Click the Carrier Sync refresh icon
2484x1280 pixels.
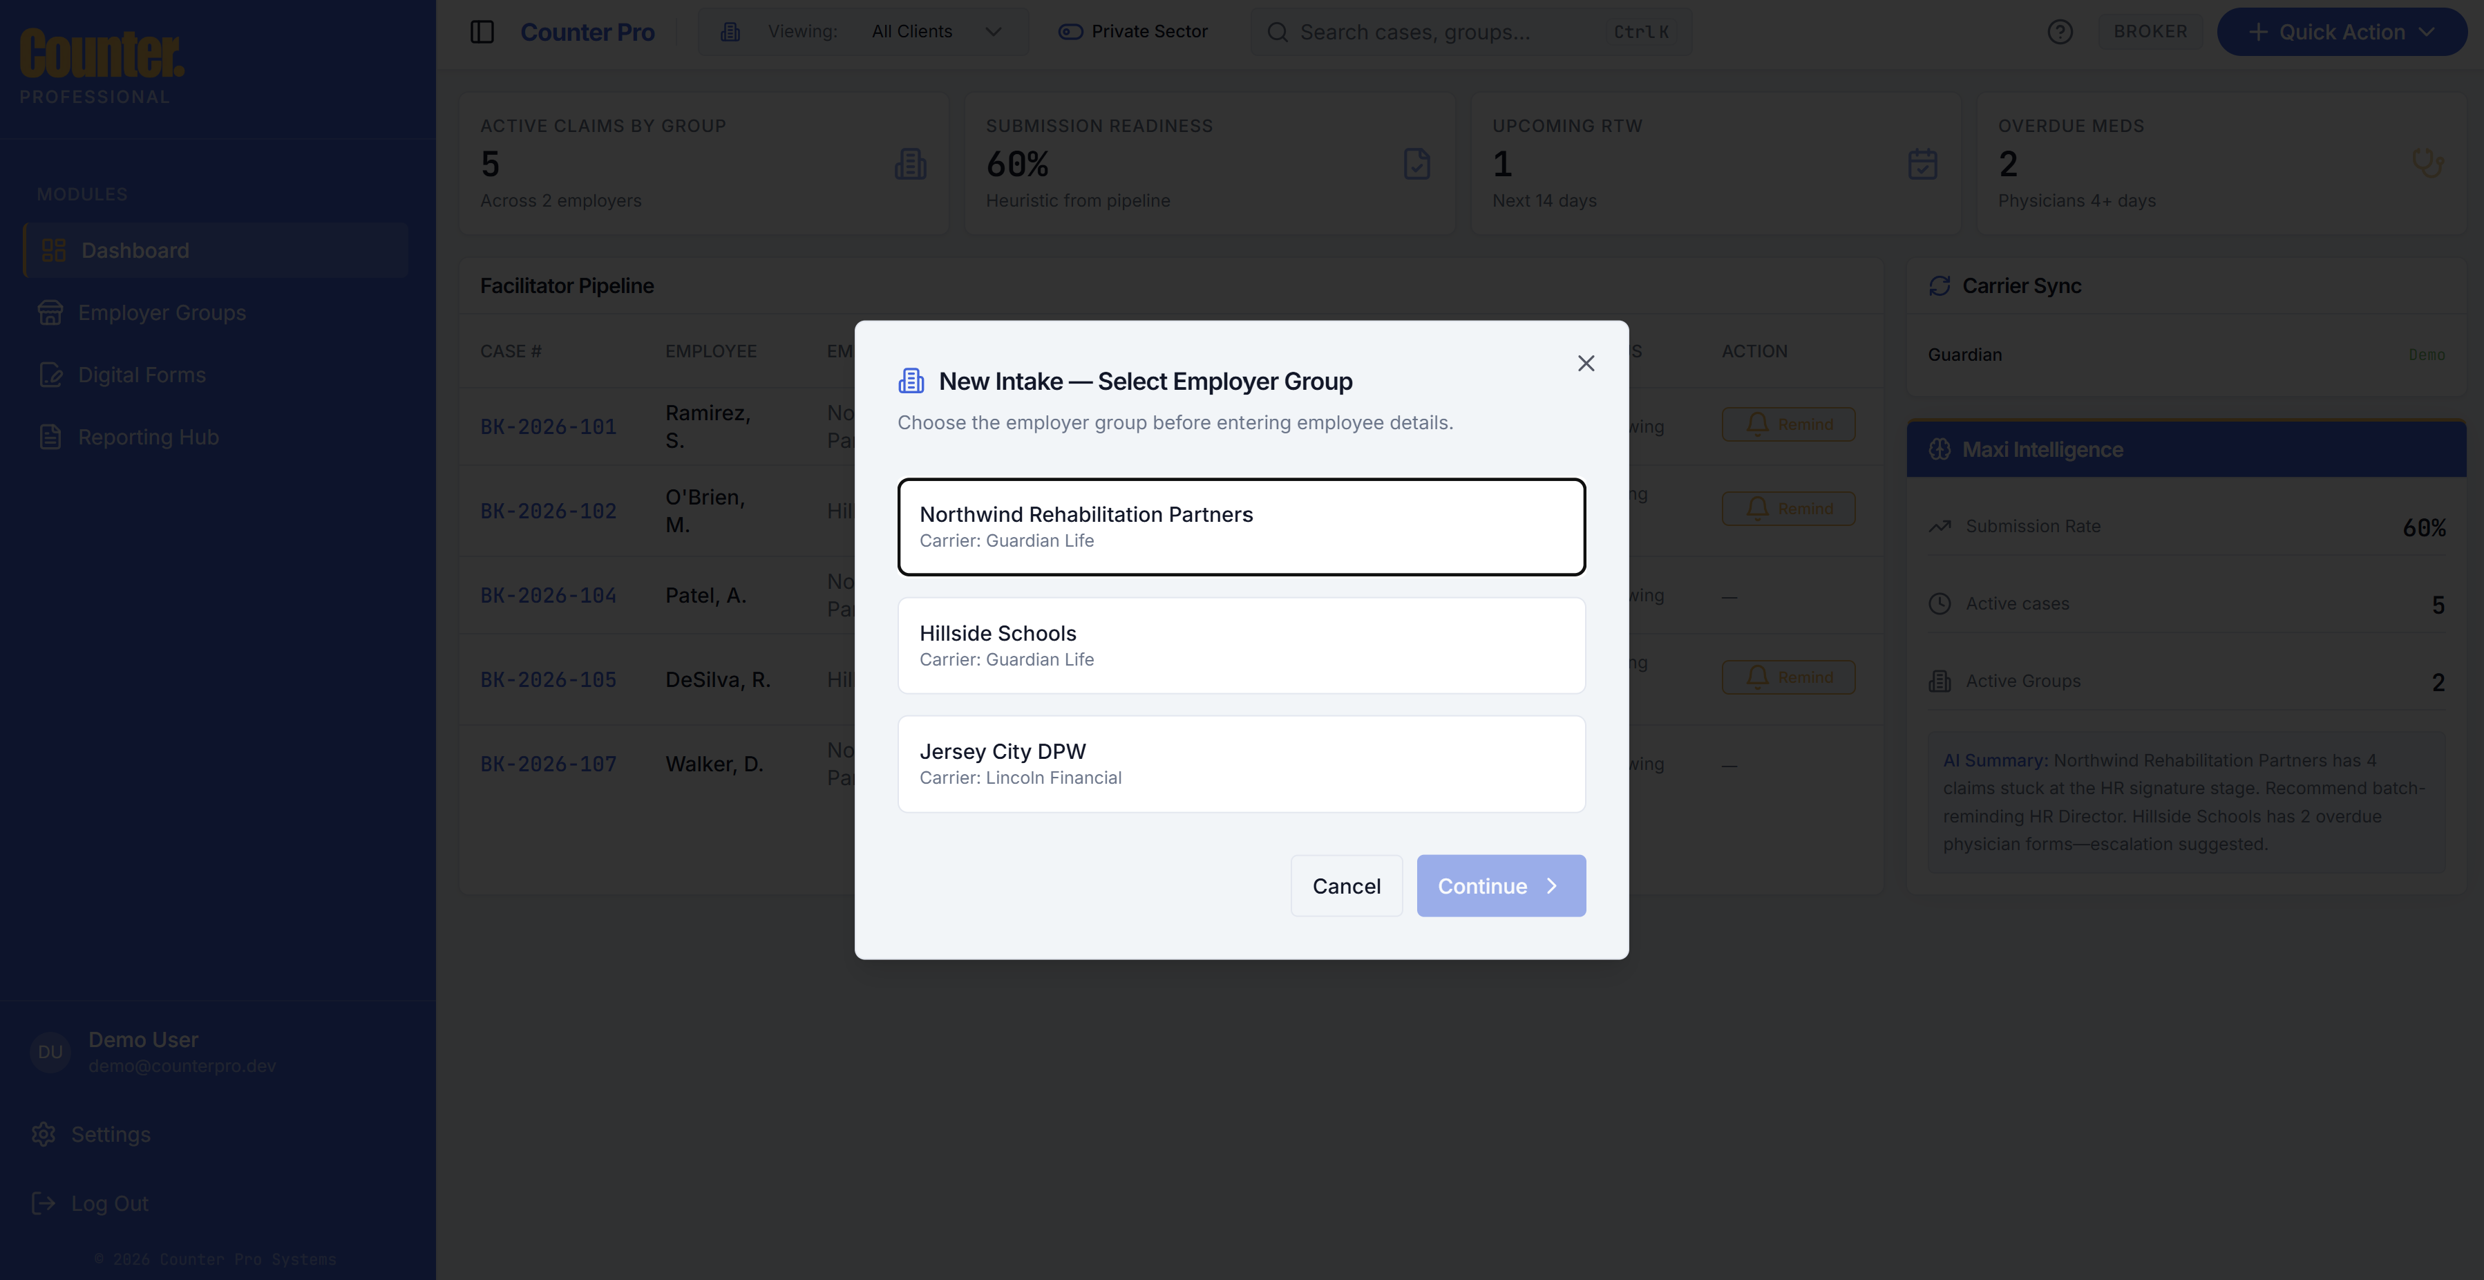point(1940,285)
